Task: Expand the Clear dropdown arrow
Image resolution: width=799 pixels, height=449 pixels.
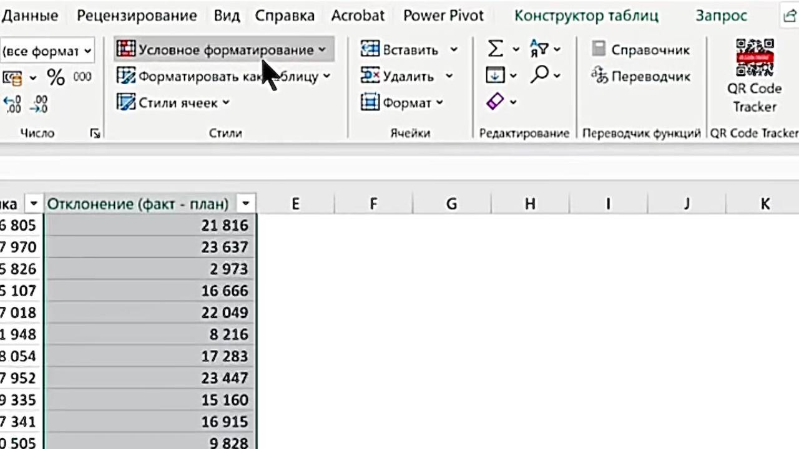Action: (x=513, y=102)
